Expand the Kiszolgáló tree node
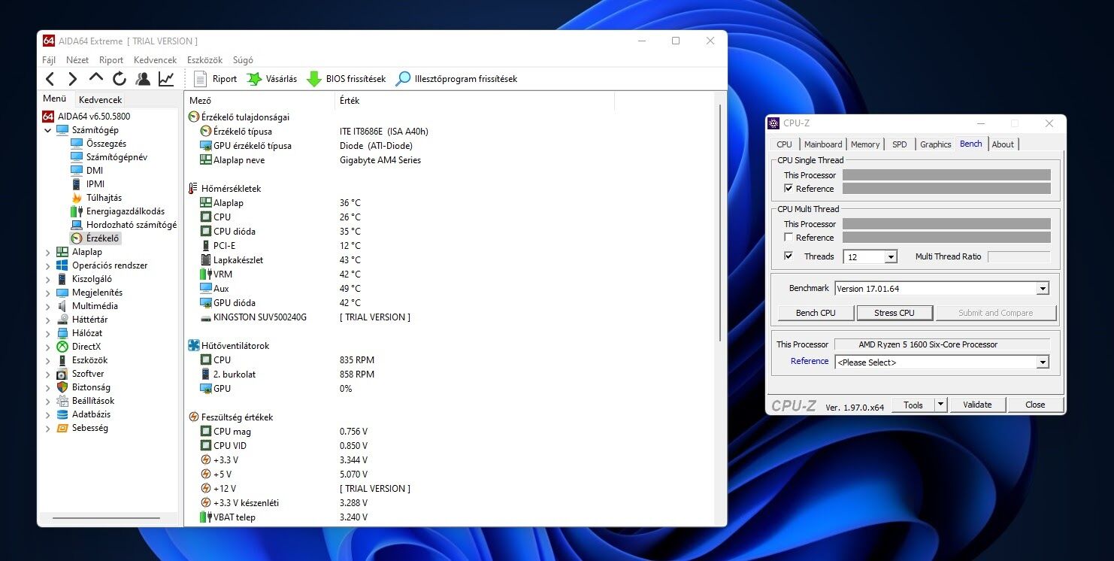This screenshot has height=561, width=1114. (48, 279)
